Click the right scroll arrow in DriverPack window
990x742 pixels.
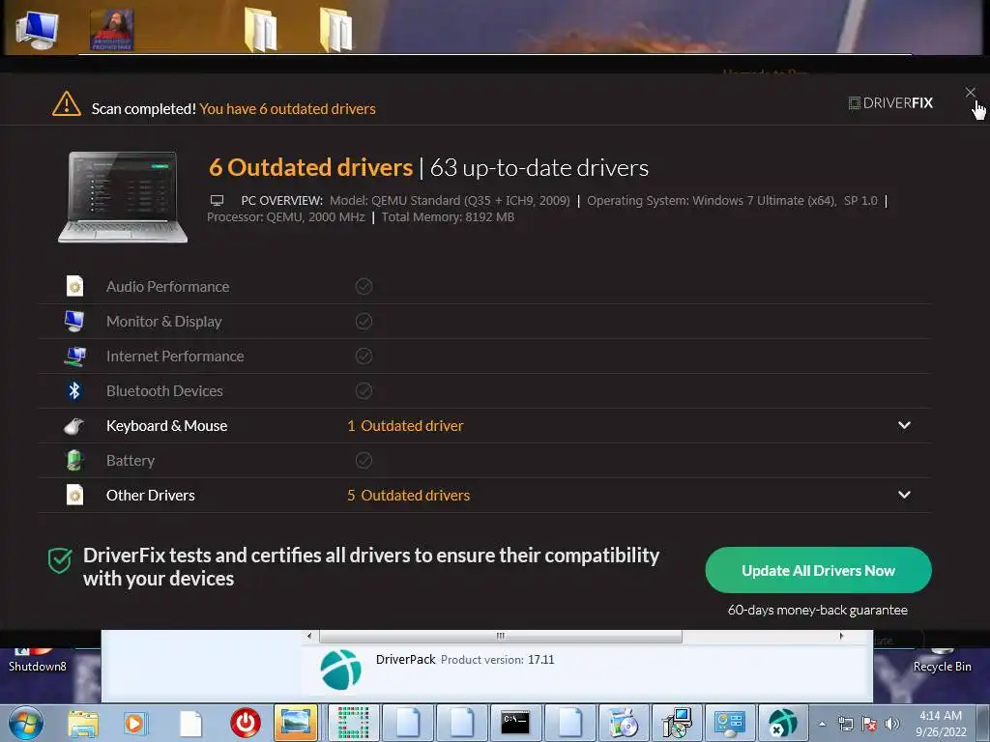(842, 636)
